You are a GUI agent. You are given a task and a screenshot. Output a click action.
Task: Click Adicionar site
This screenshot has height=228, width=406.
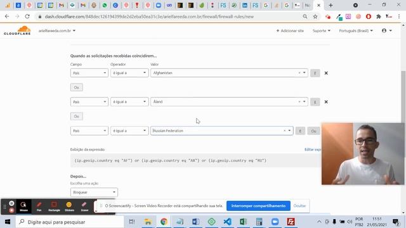[290, 30]
